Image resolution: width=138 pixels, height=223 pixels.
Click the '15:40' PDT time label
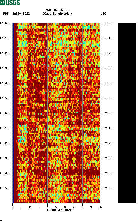[x=4, y=173]
